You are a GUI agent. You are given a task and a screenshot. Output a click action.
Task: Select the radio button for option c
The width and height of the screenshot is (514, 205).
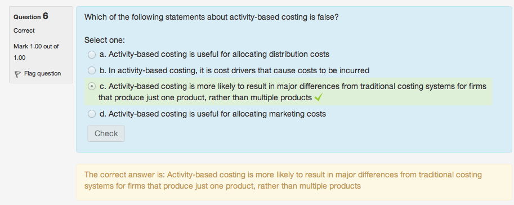tap(92, 86)
